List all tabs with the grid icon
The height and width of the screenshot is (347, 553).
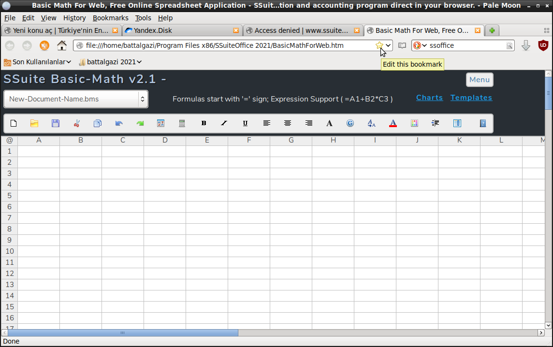point(547,30)
